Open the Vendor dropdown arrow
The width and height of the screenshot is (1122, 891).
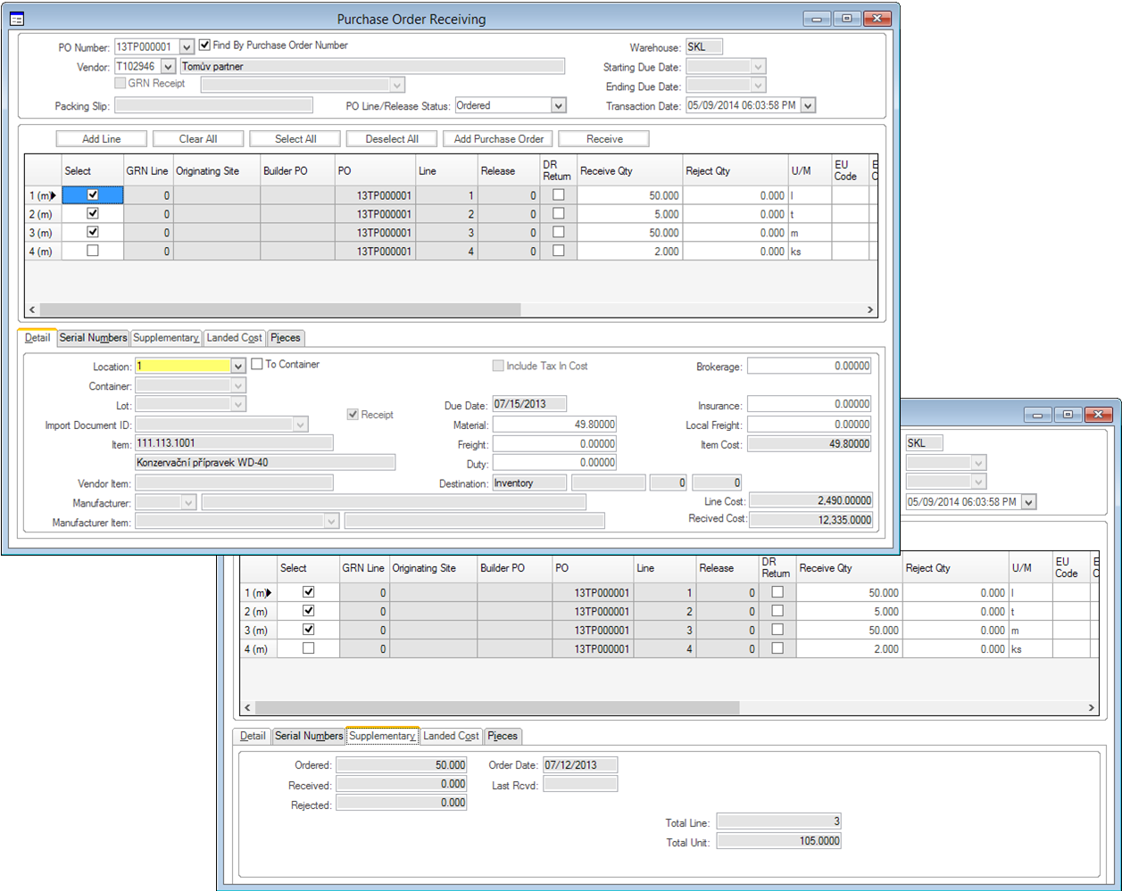pos(168,67)
